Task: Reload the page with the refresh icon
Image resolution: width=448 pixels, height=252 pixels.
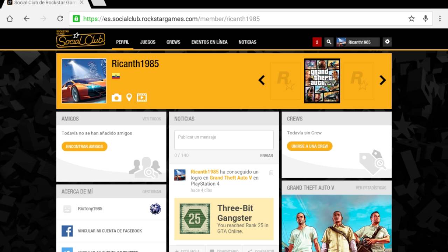Action: coord(60,19)
